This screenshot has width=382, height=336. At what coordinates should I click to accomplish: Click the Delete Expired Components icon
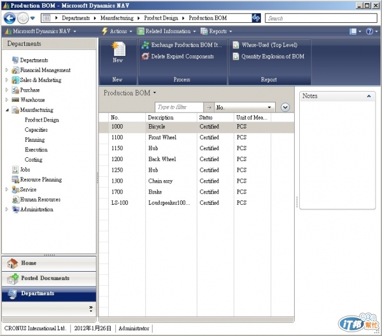(x=145, y=57)
